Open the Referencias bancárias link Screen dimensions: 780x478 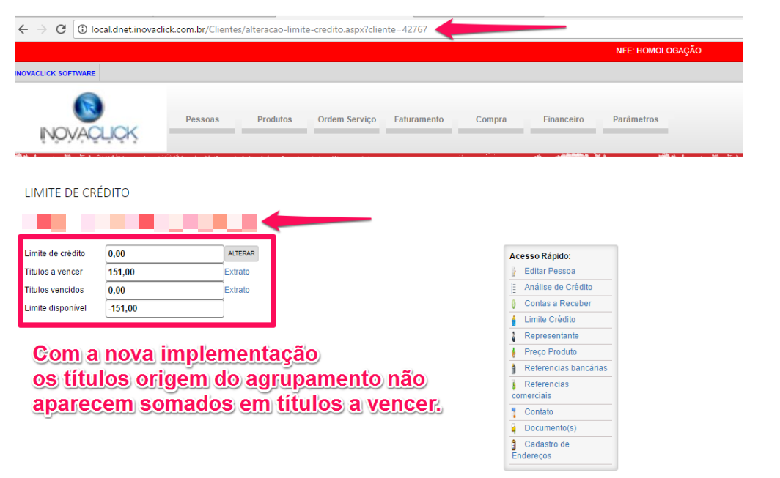(x=565, y=368)
